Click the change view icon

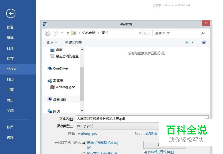(x=187, y=42)
